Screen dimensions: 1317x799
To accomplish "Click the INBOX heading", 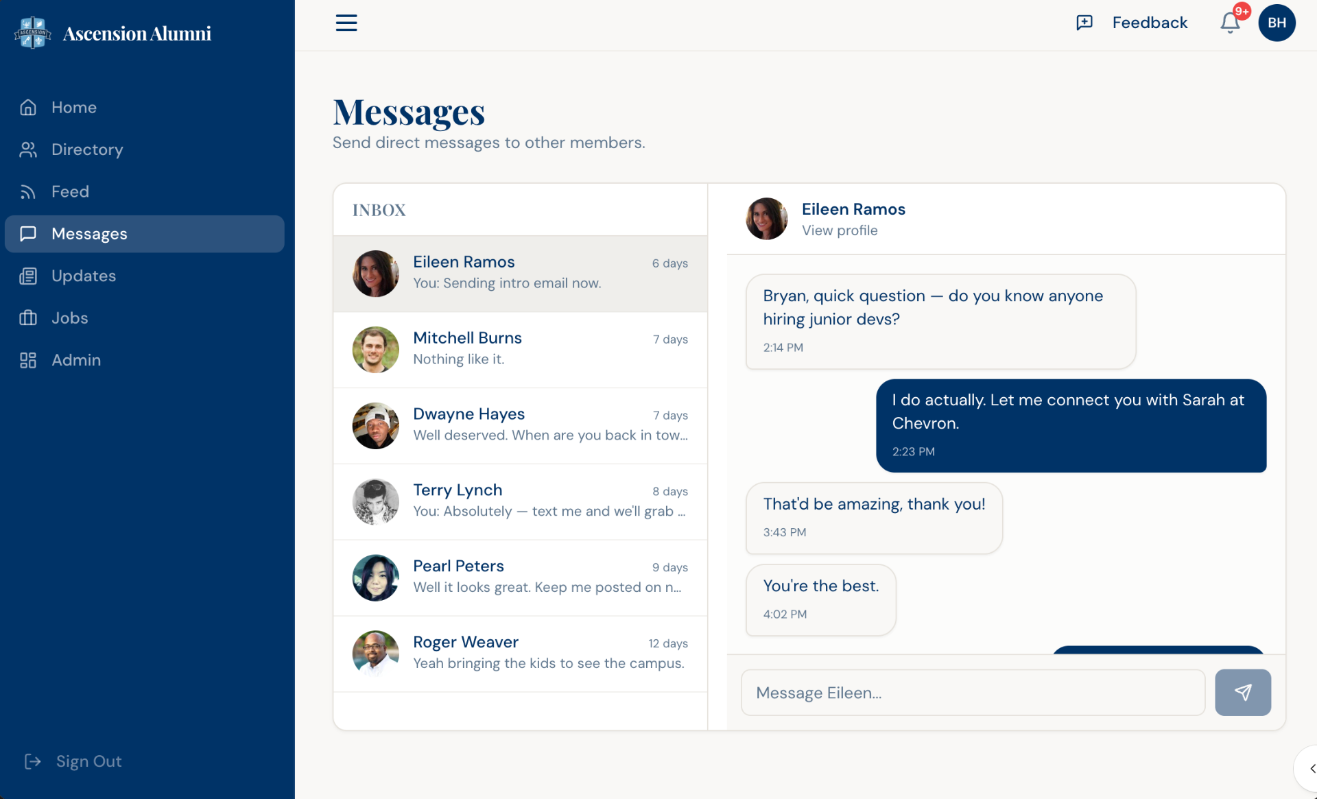I will (x=379, y=211).
